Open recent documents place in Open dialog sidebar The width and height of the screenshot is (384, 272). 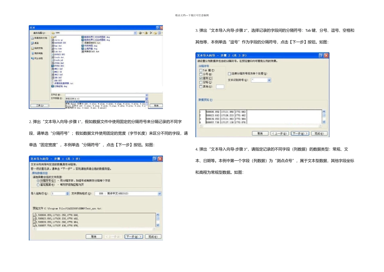[39, 38]
